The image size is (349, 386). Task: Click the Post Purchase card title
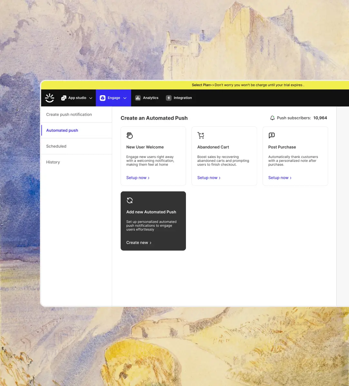click(282, 147)
